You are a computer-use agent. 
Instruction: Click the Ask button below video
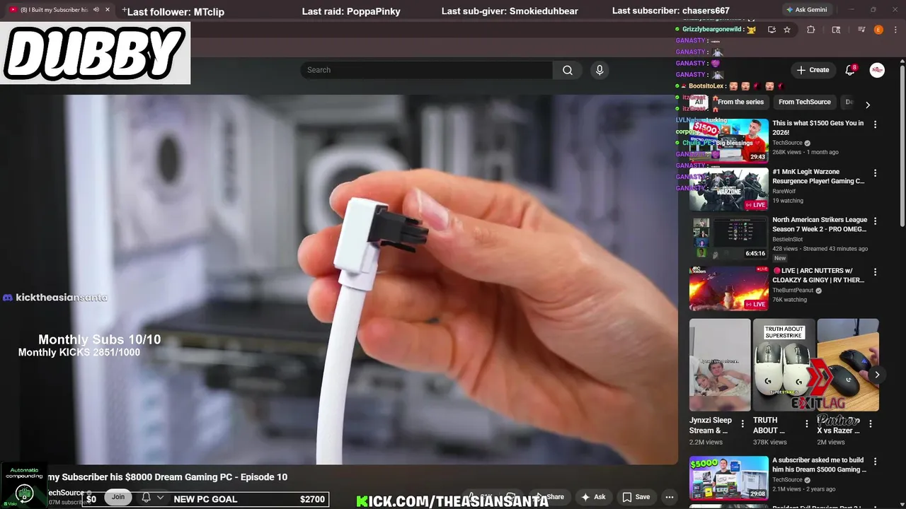pyautogui.click(x=593, y=497)
